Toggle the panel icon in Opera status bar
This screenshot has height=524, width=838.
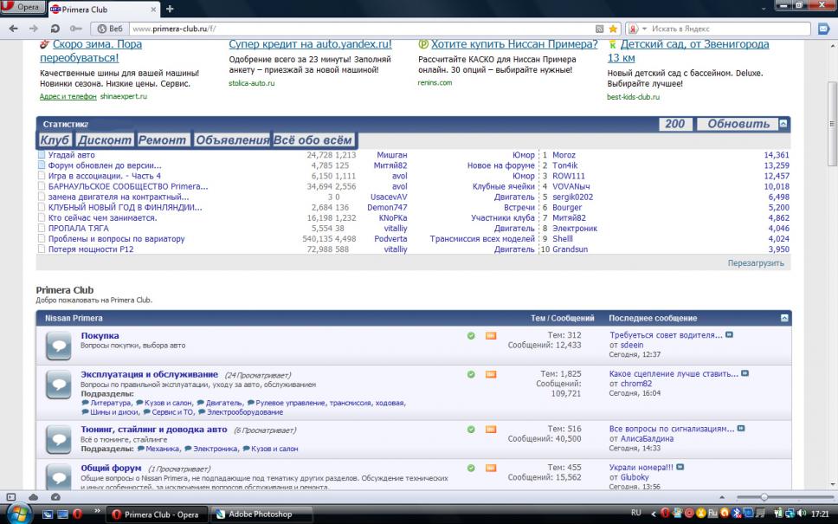(x=10, y=497)
